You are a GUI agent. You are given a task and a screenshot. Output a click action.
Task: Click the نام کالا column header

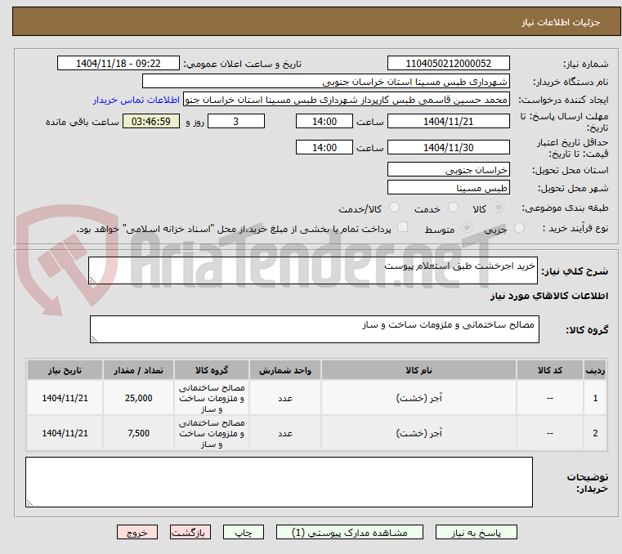[418, 370]
